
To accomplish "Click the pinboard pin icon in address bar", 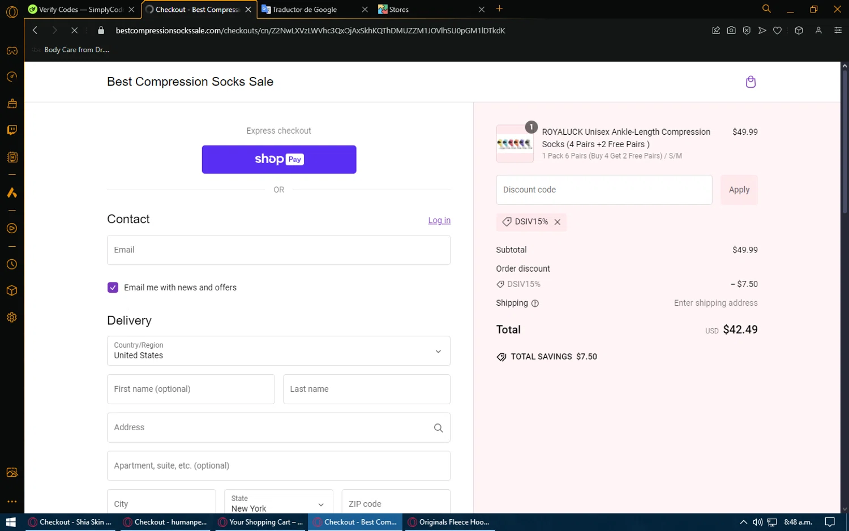I will (716, 31).
